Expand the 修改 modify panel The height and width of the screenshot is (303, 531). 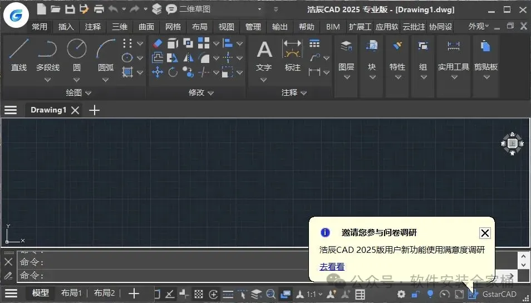coord(201,92)
